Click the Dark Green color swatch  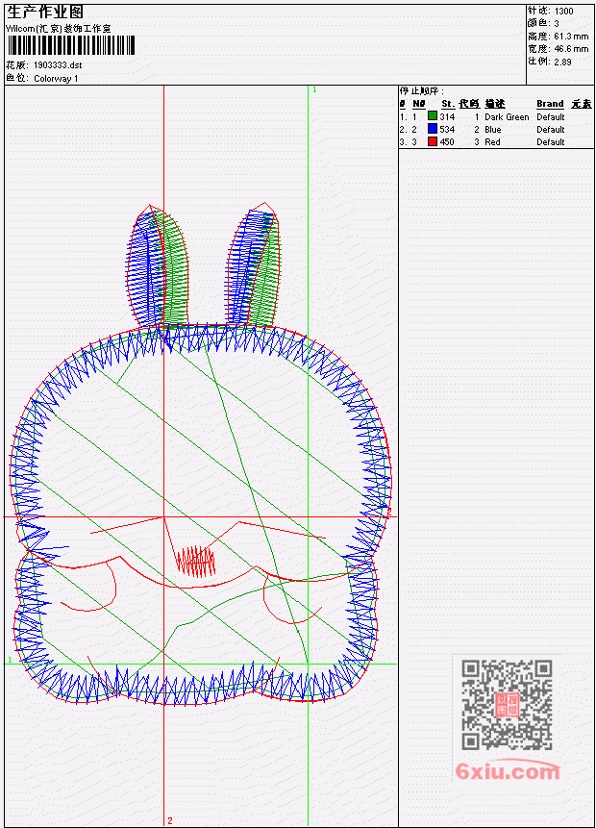(x=433, y=116)
